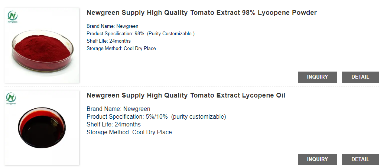
Task: Click the Newgreen logo on the Lycopene Powder image
Action: (12, 17)
